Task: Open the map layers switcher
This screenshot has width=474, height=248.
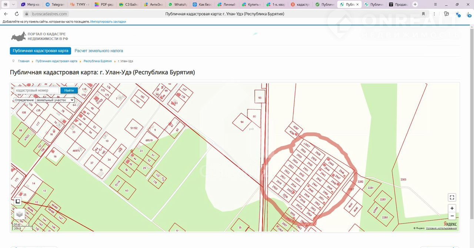Action: coord(20,214)
